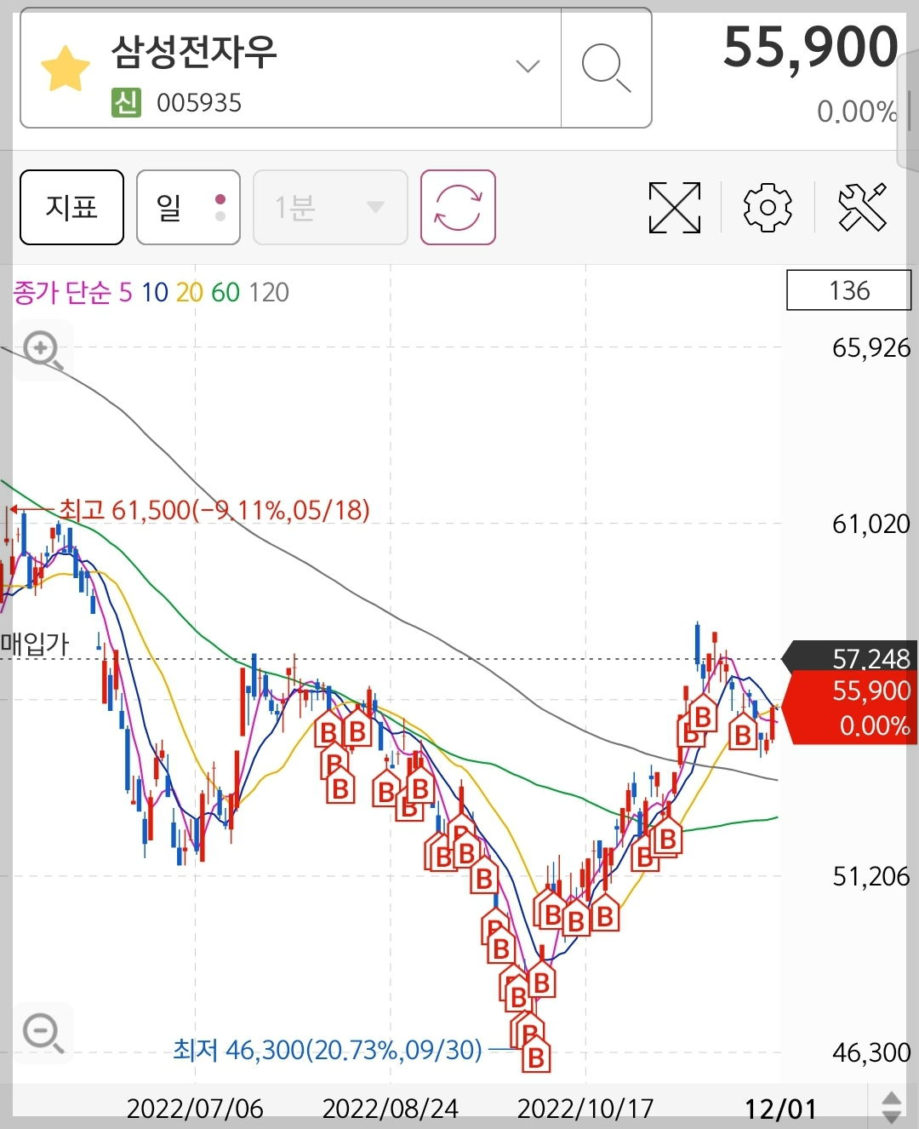Click the 최고 61,500 high price label

pos(214,510)
